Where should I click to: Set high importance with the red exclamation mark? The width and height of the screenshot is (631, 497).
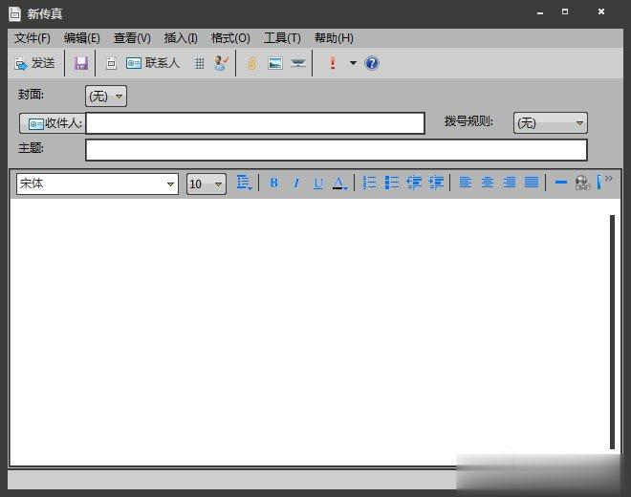pyautogui.click(x=333, y=63)
